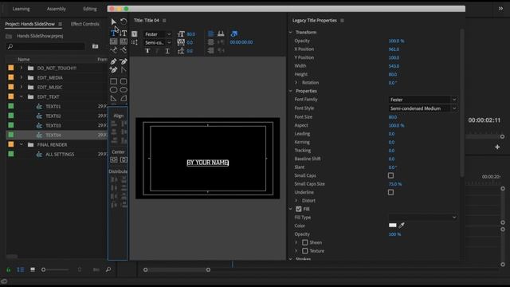Switch Project panel to Icon View
Image resolution: width=510 pixels, height=287 pixels.
point(33,269)
